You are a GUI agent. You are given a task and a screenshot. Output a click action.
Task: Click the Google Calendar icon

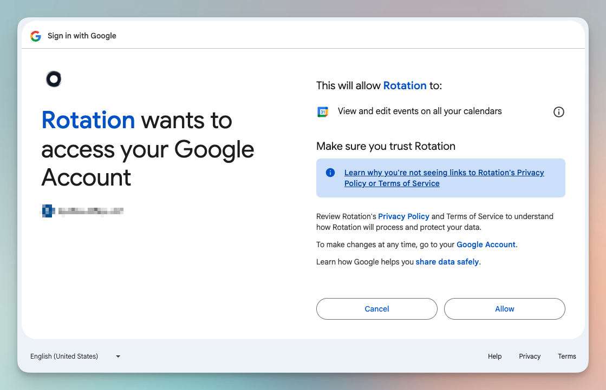click(x=323, y=112)
